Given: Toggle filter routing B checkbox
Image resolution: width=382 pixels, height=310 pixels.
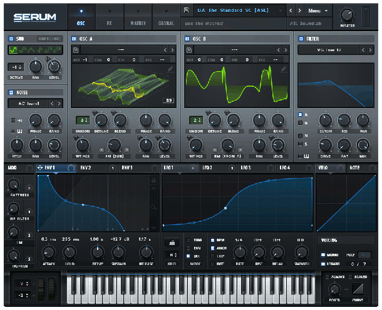Looking at the screenshot, I should click(301, 123).
